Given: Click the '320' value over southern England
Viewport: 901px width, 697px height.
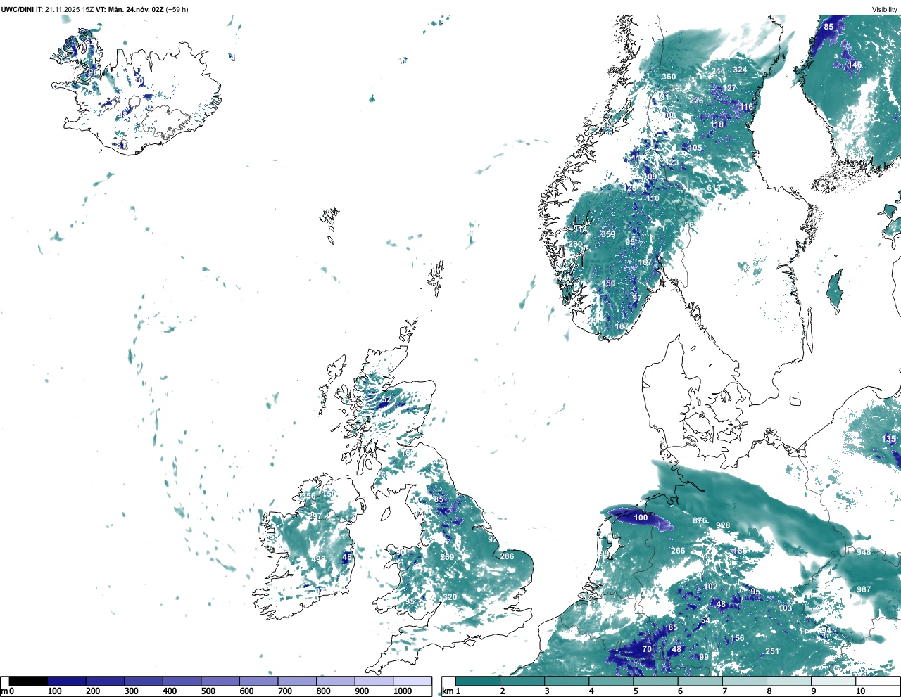Looking at the screenshot, I should click(450, 597).
